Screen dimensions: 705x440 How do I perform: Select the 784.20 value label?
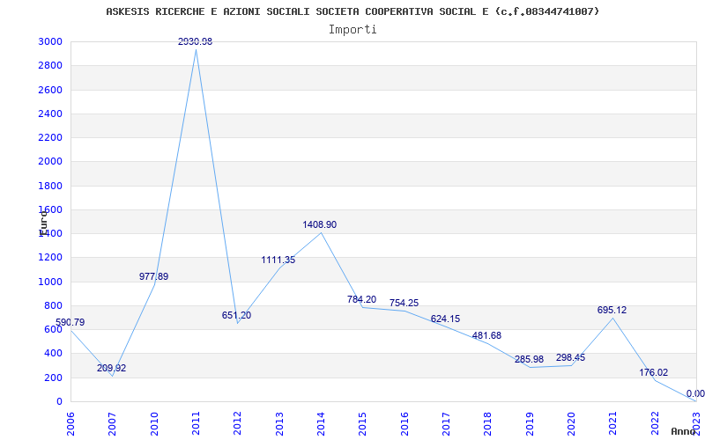361,300
